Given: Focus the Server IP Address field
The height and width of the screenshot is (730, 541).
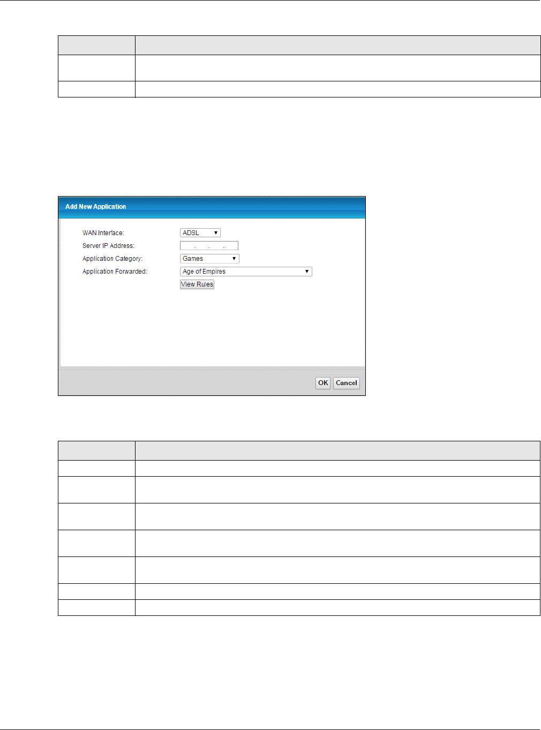Looking at the screenshot, I should point(209,246).
